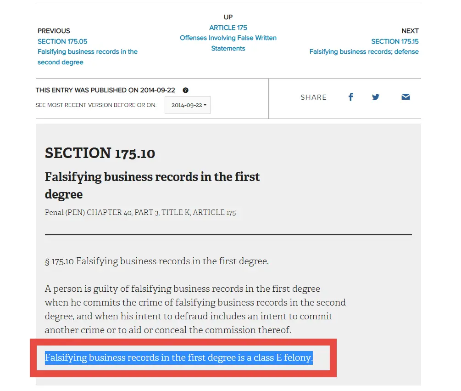Click the highlighted class E felony sentence
This screenshot has width=461, height=391.
tap(178, 358)
